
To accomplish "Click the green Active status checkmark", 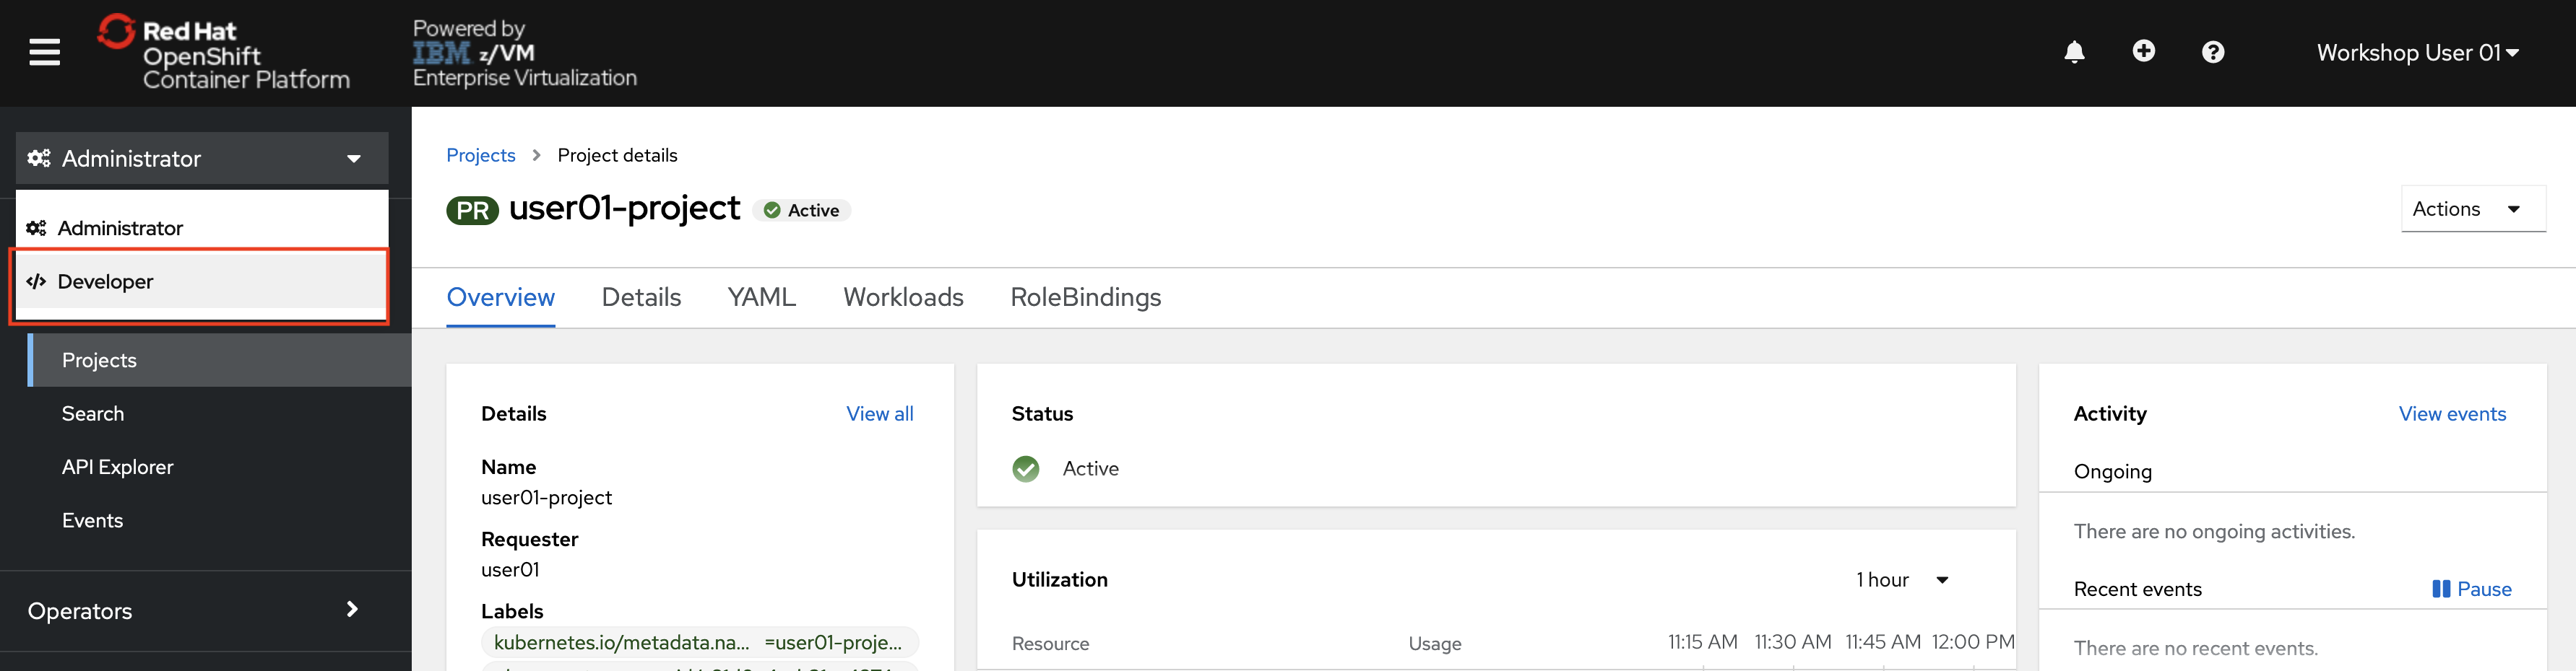I will [x=1025, y=468].
